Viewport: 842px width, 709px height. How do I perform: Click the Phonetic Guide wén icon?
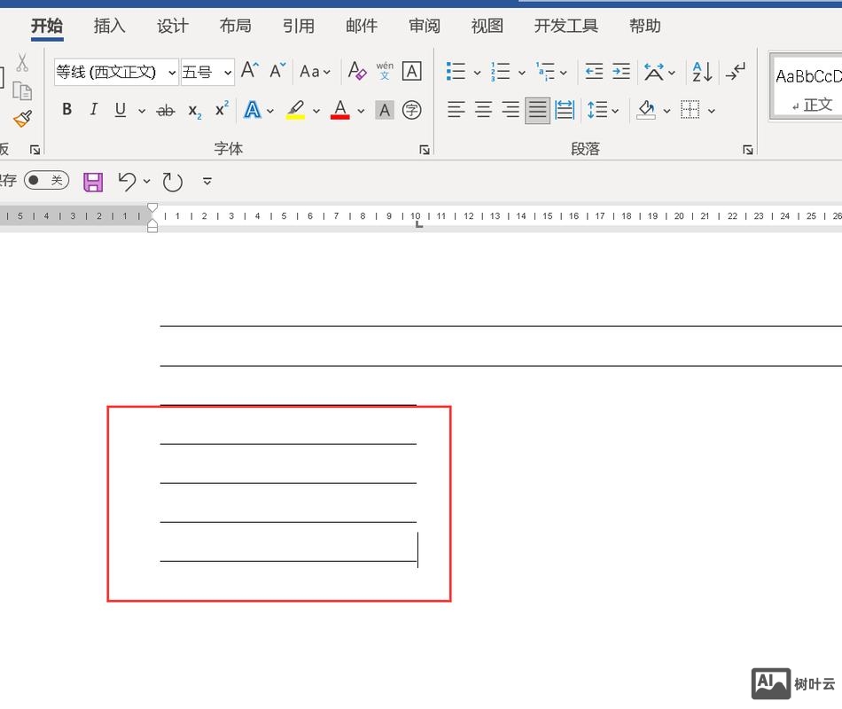[385, 71]
